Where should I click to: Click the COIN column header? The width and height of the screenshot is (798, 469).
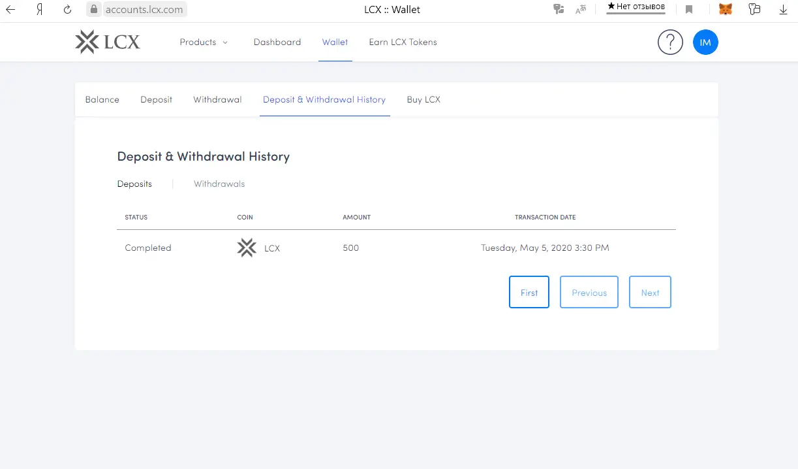coord(245,217)
